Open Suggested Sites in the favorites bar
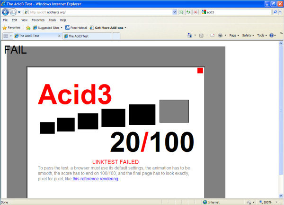 point(48,28)
